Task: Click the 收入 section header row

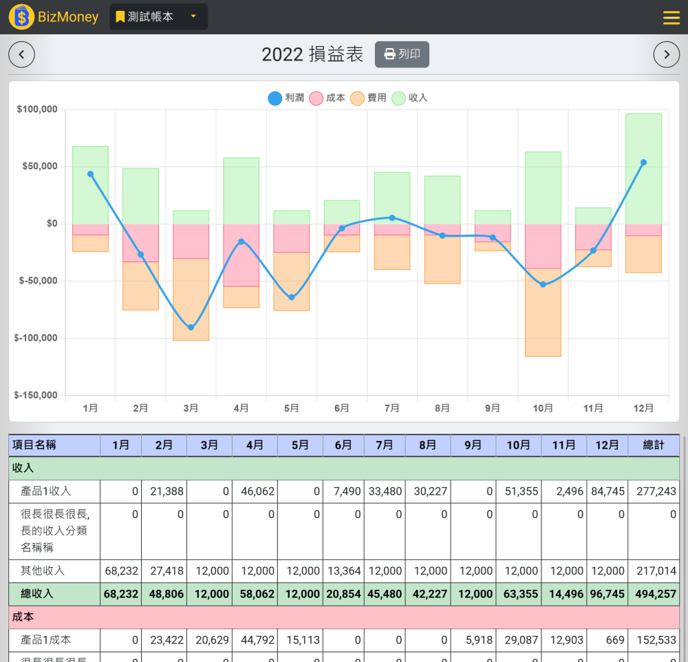Action: (x=344, y=468)
